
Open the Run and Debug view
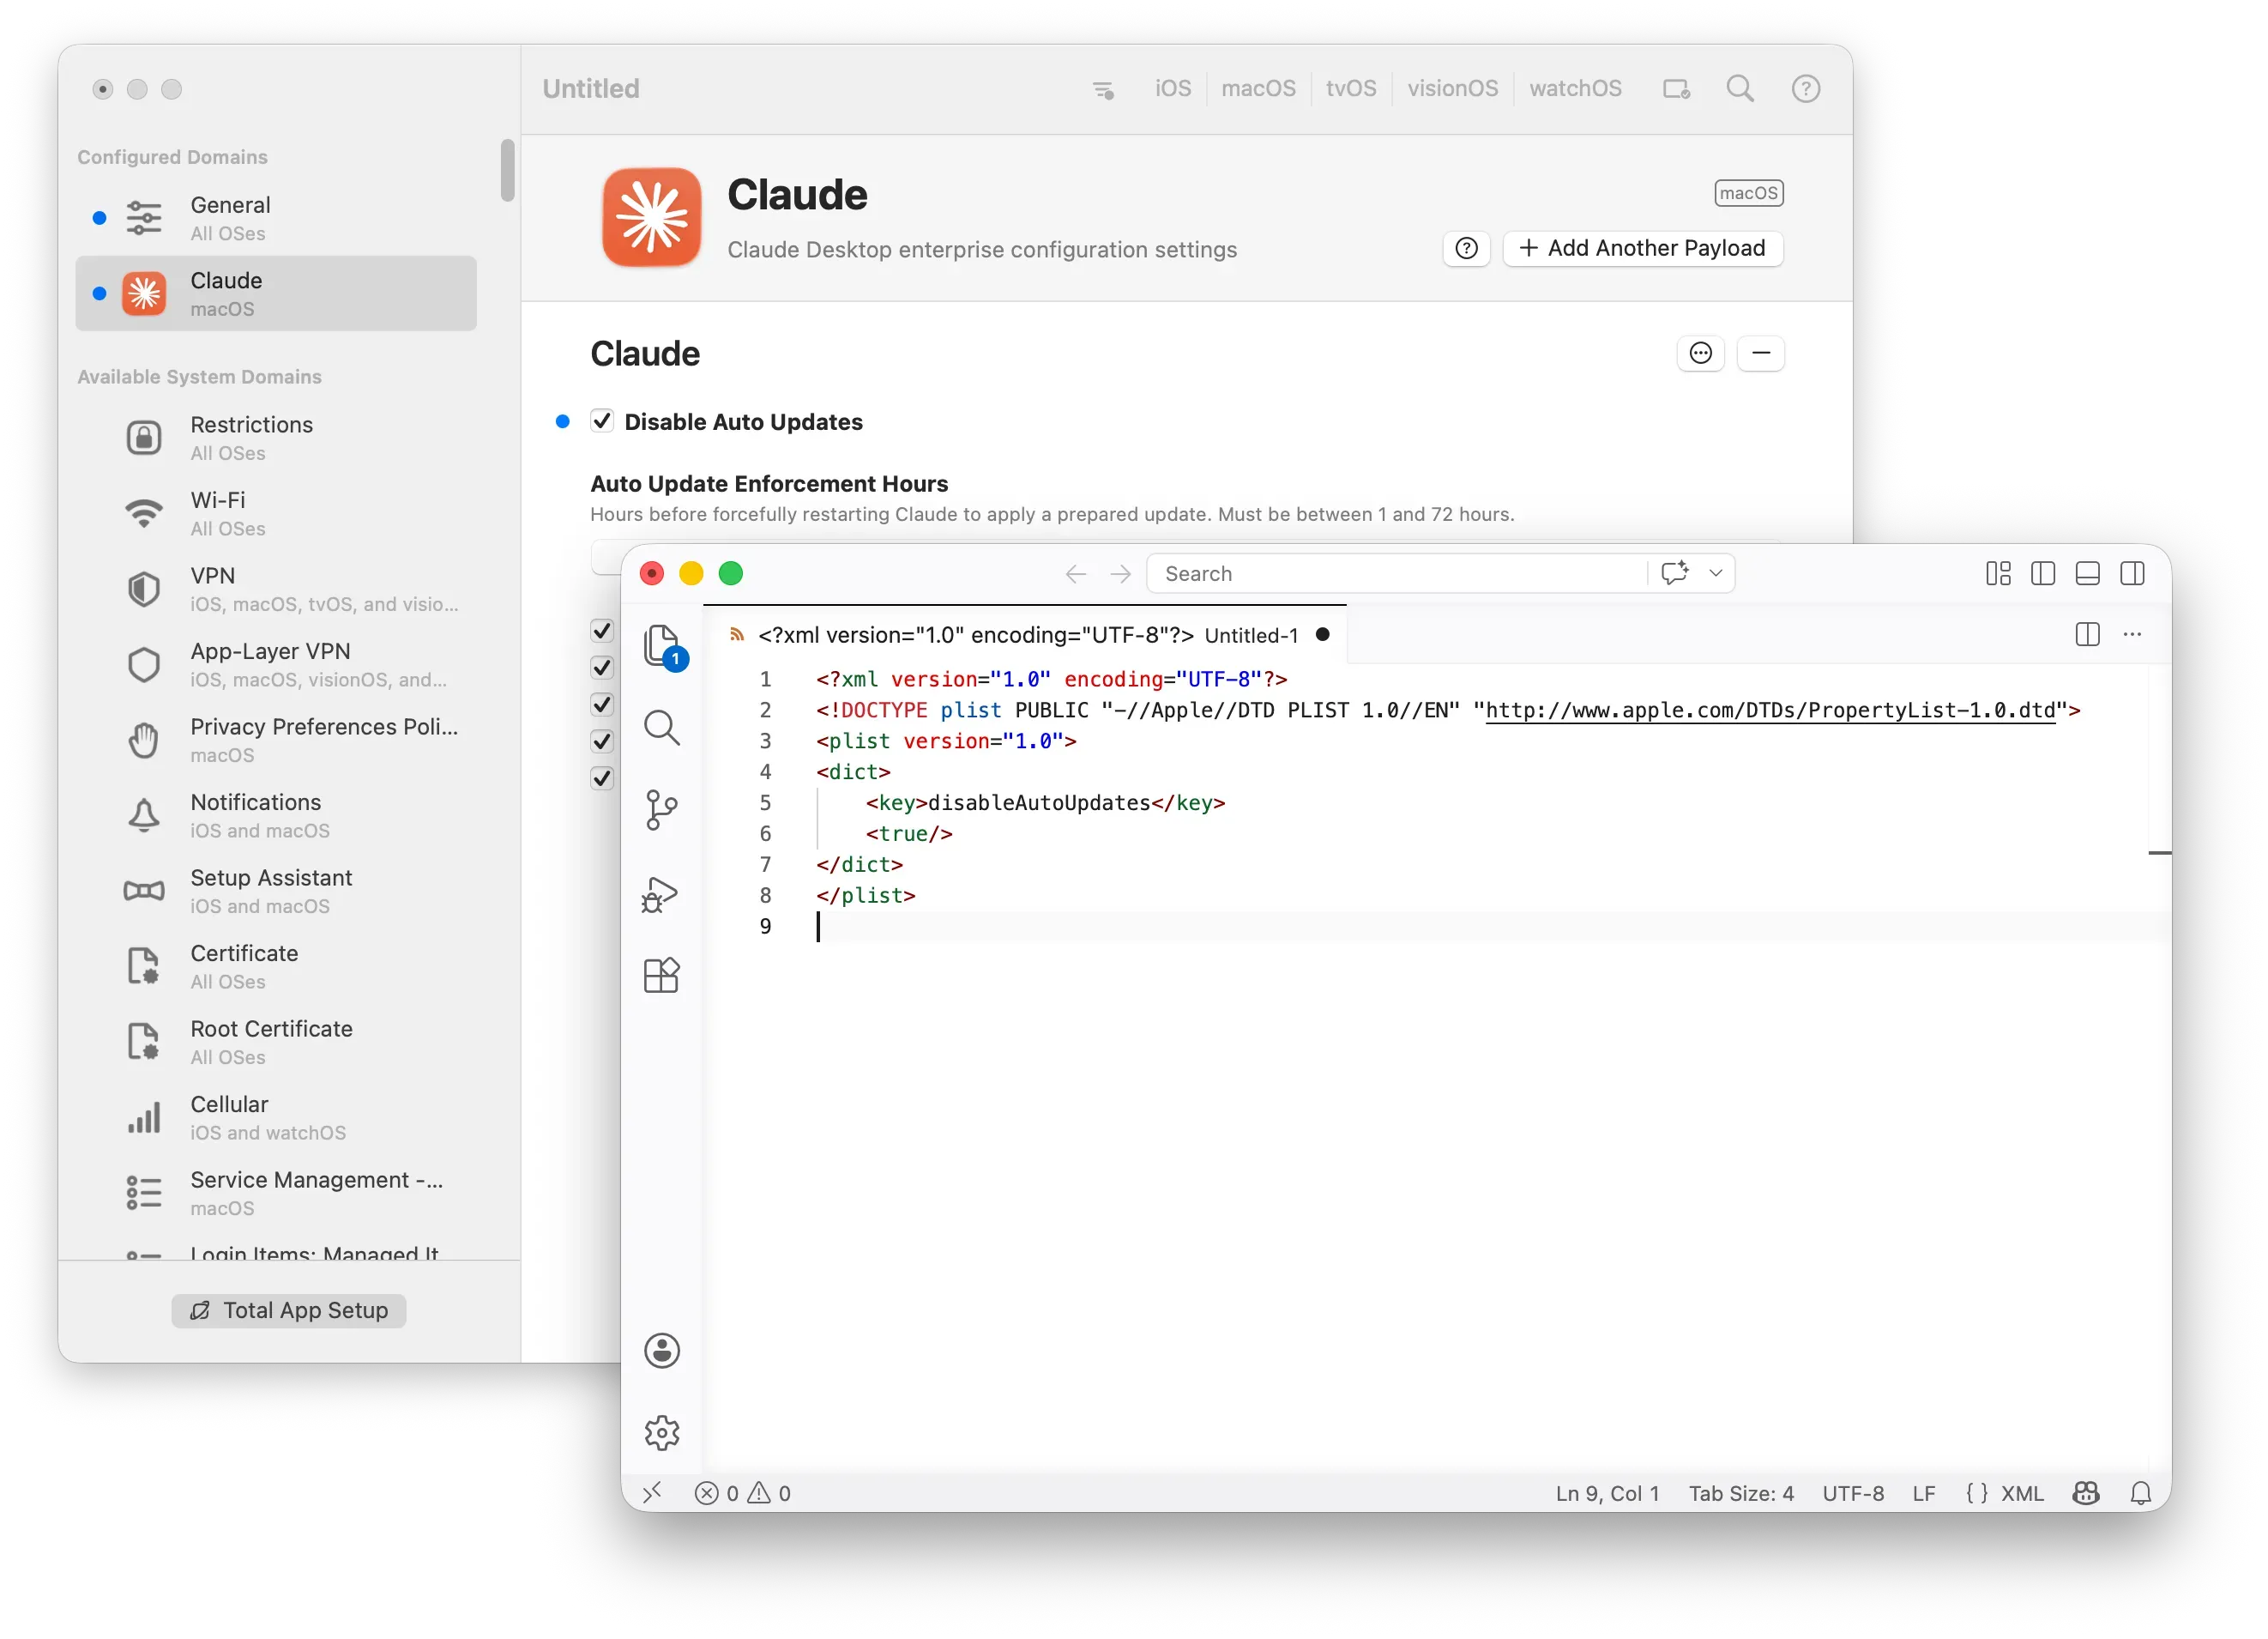pyautogui.click(x=662, y=893)
